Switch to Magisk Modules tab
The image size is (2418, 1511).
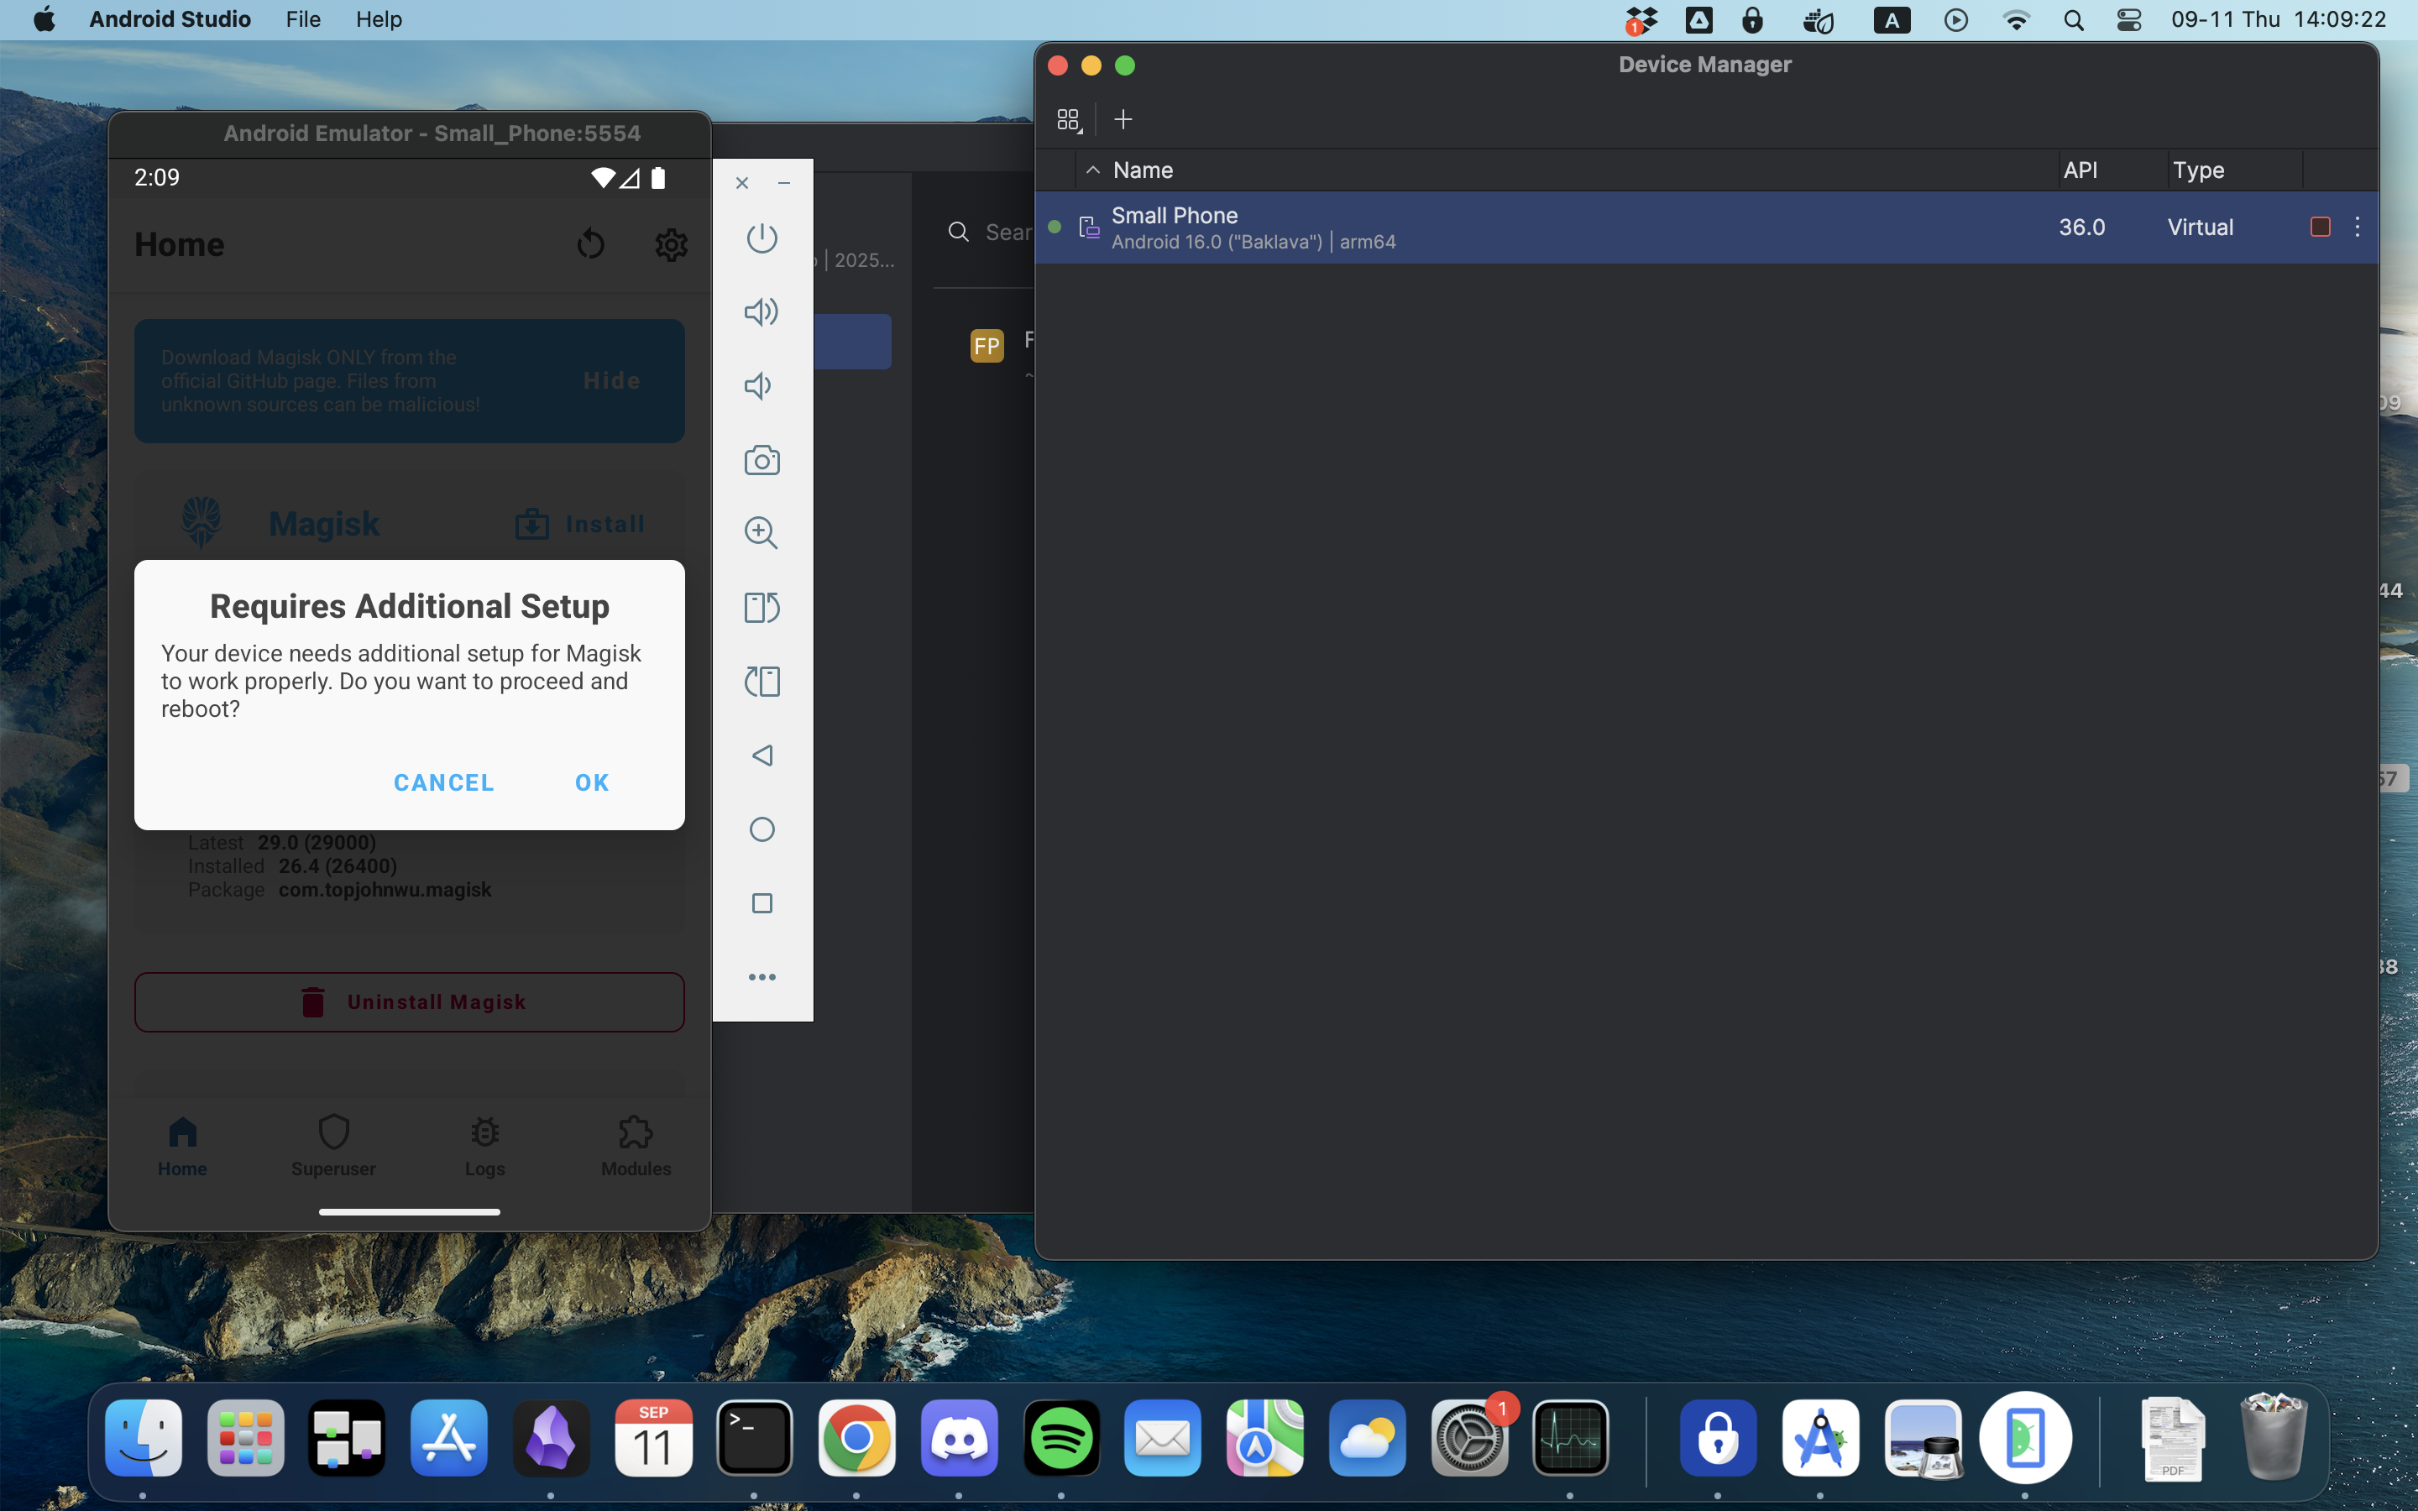click(x=636, y=1146)
